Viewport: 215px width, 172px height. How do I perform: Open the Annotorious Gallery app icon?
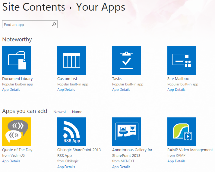127,132
